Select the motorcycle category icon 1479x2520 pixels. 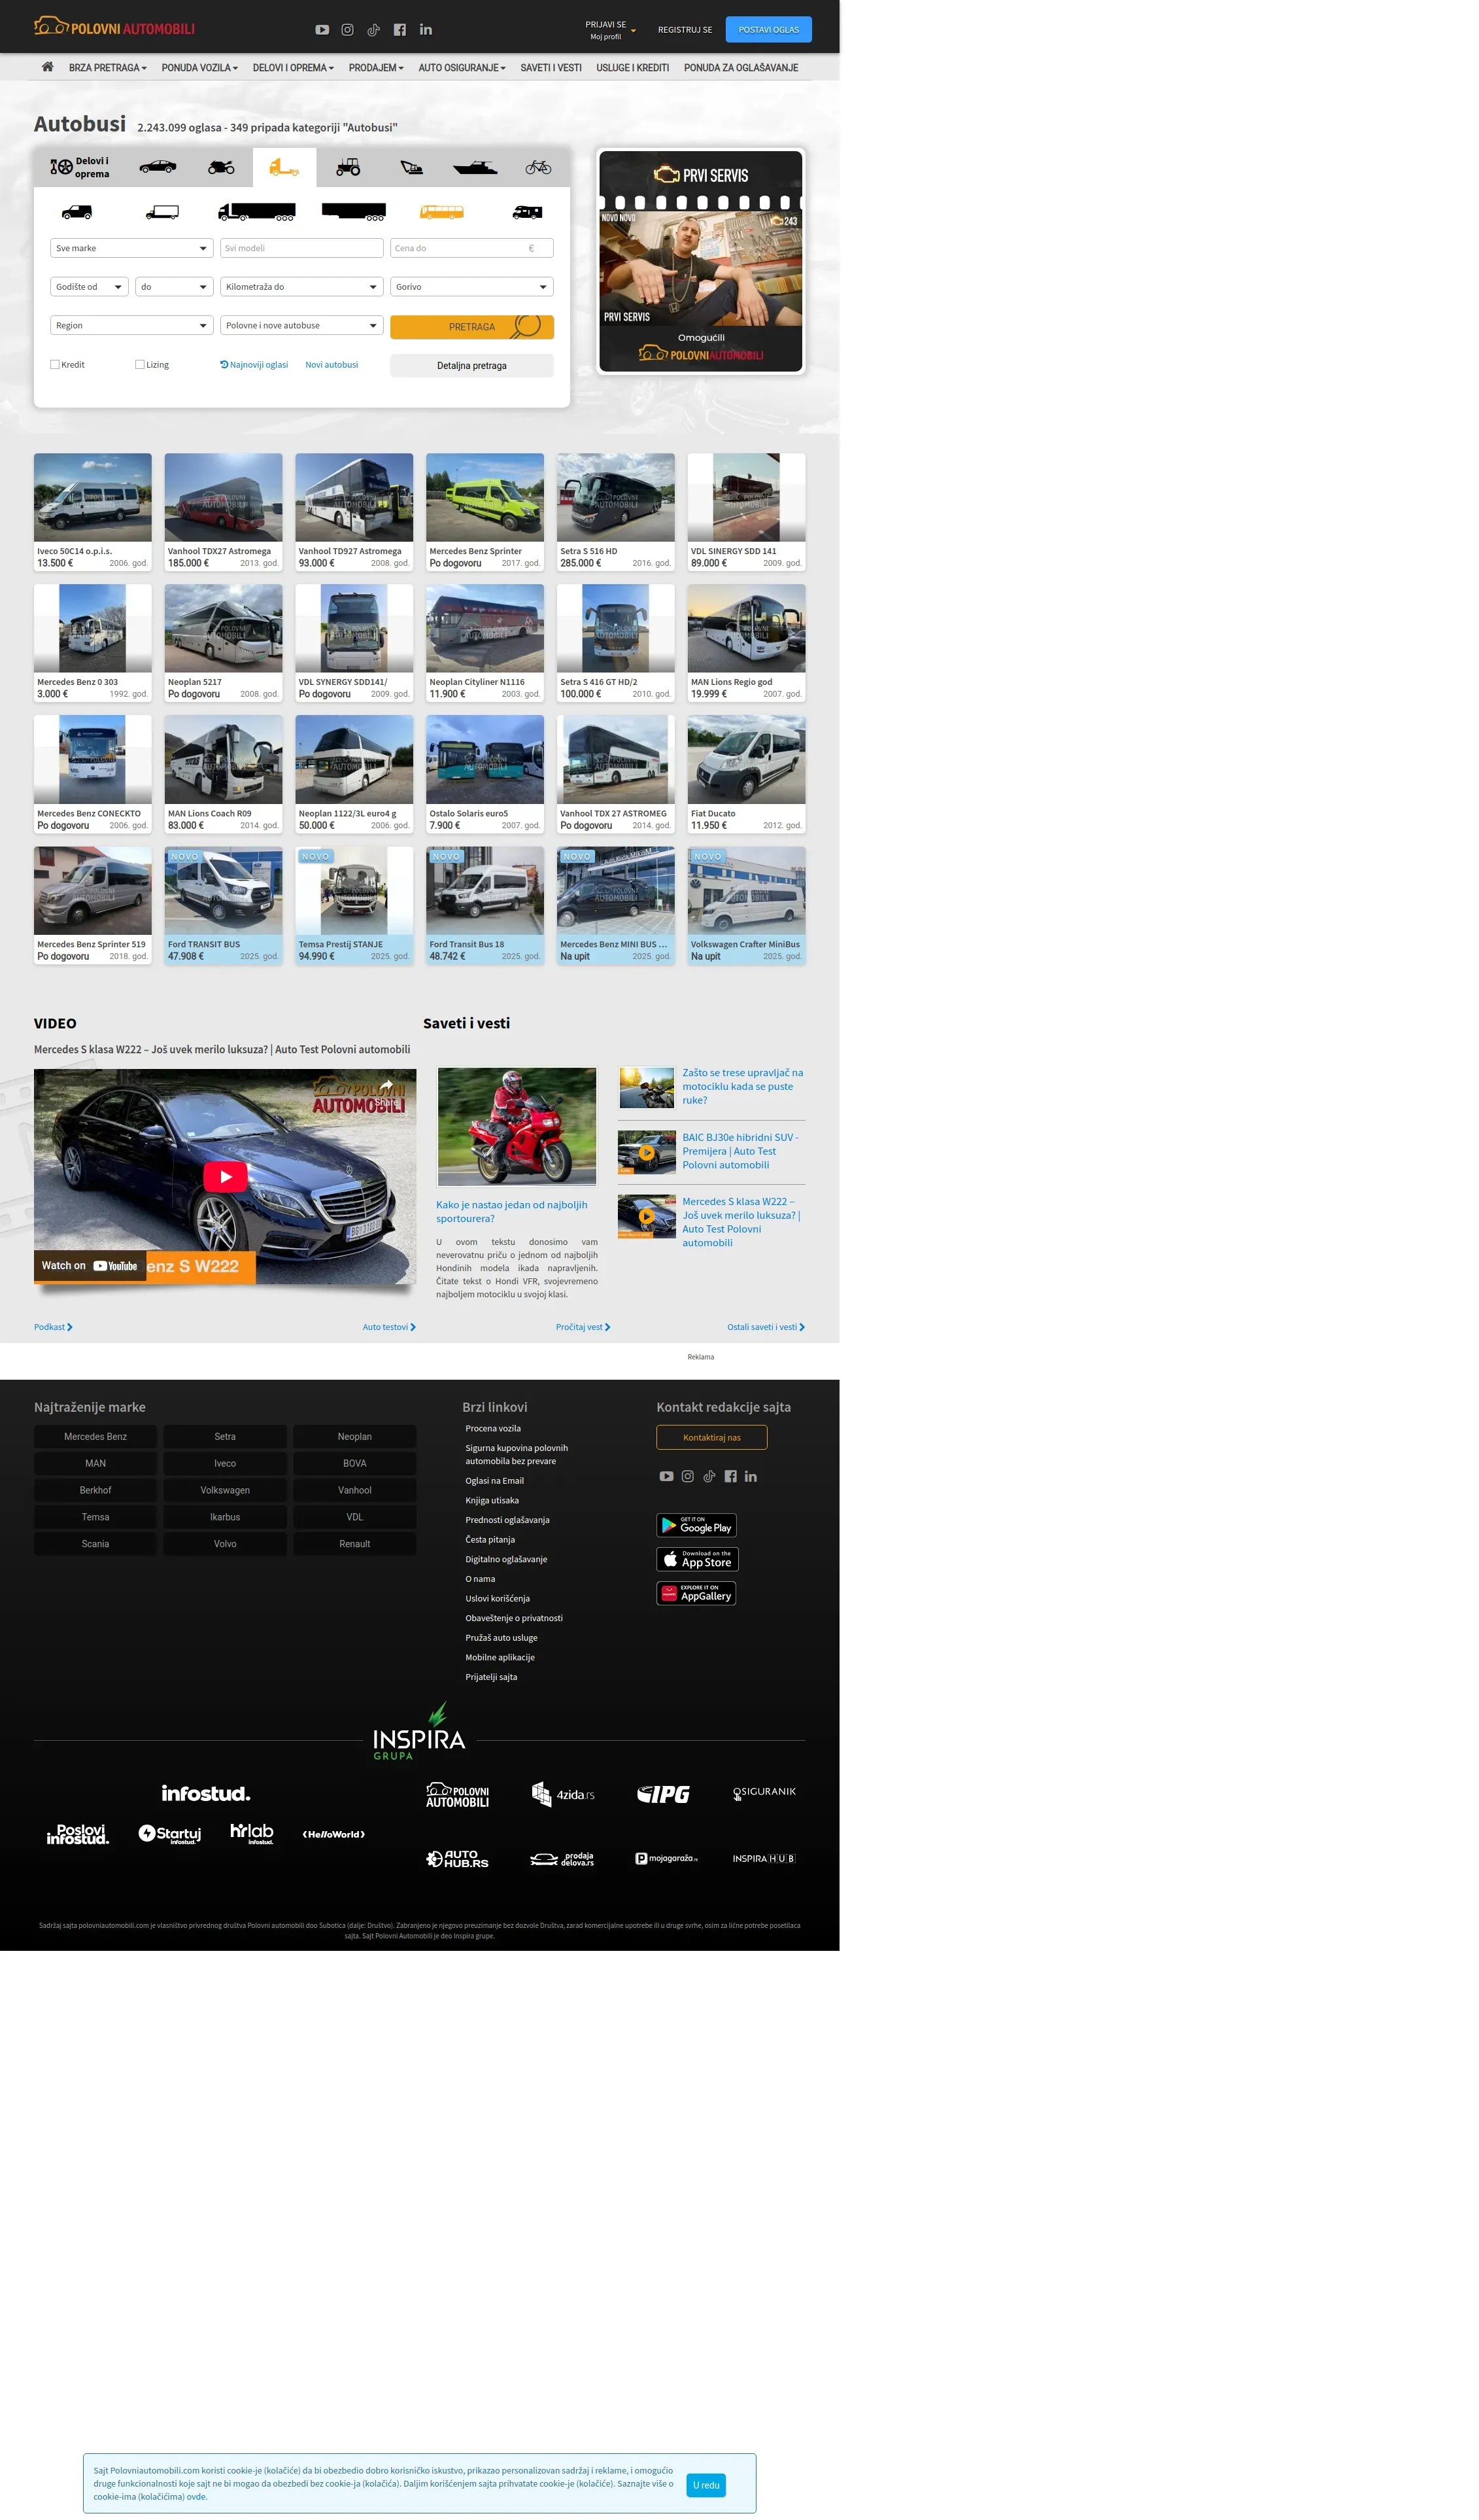pos(221,168)
